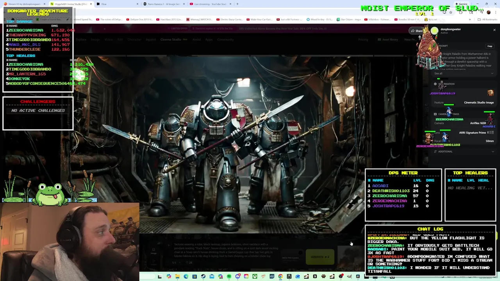Switch to the Higgsfield Cinema Studio browser tab
The width and height of the screenshot is (500, 281).
pos(71,4)
